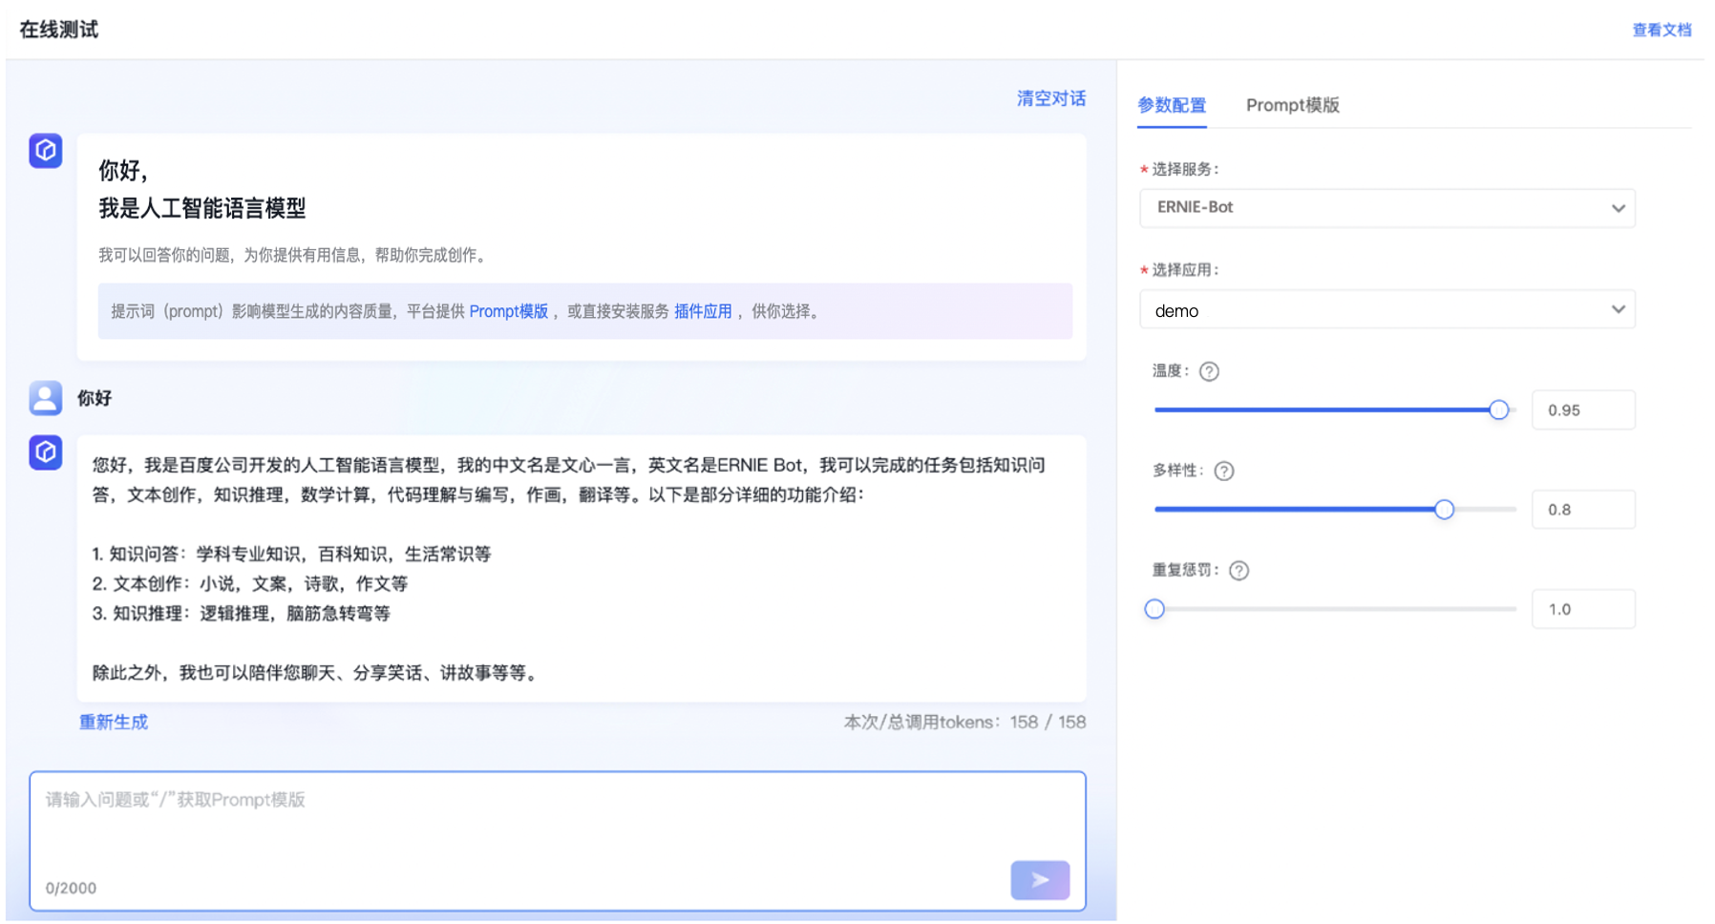
Task: Expand the 选择服务 ERNIE-Bot dropdown
Action: [x=1387, y=208]
